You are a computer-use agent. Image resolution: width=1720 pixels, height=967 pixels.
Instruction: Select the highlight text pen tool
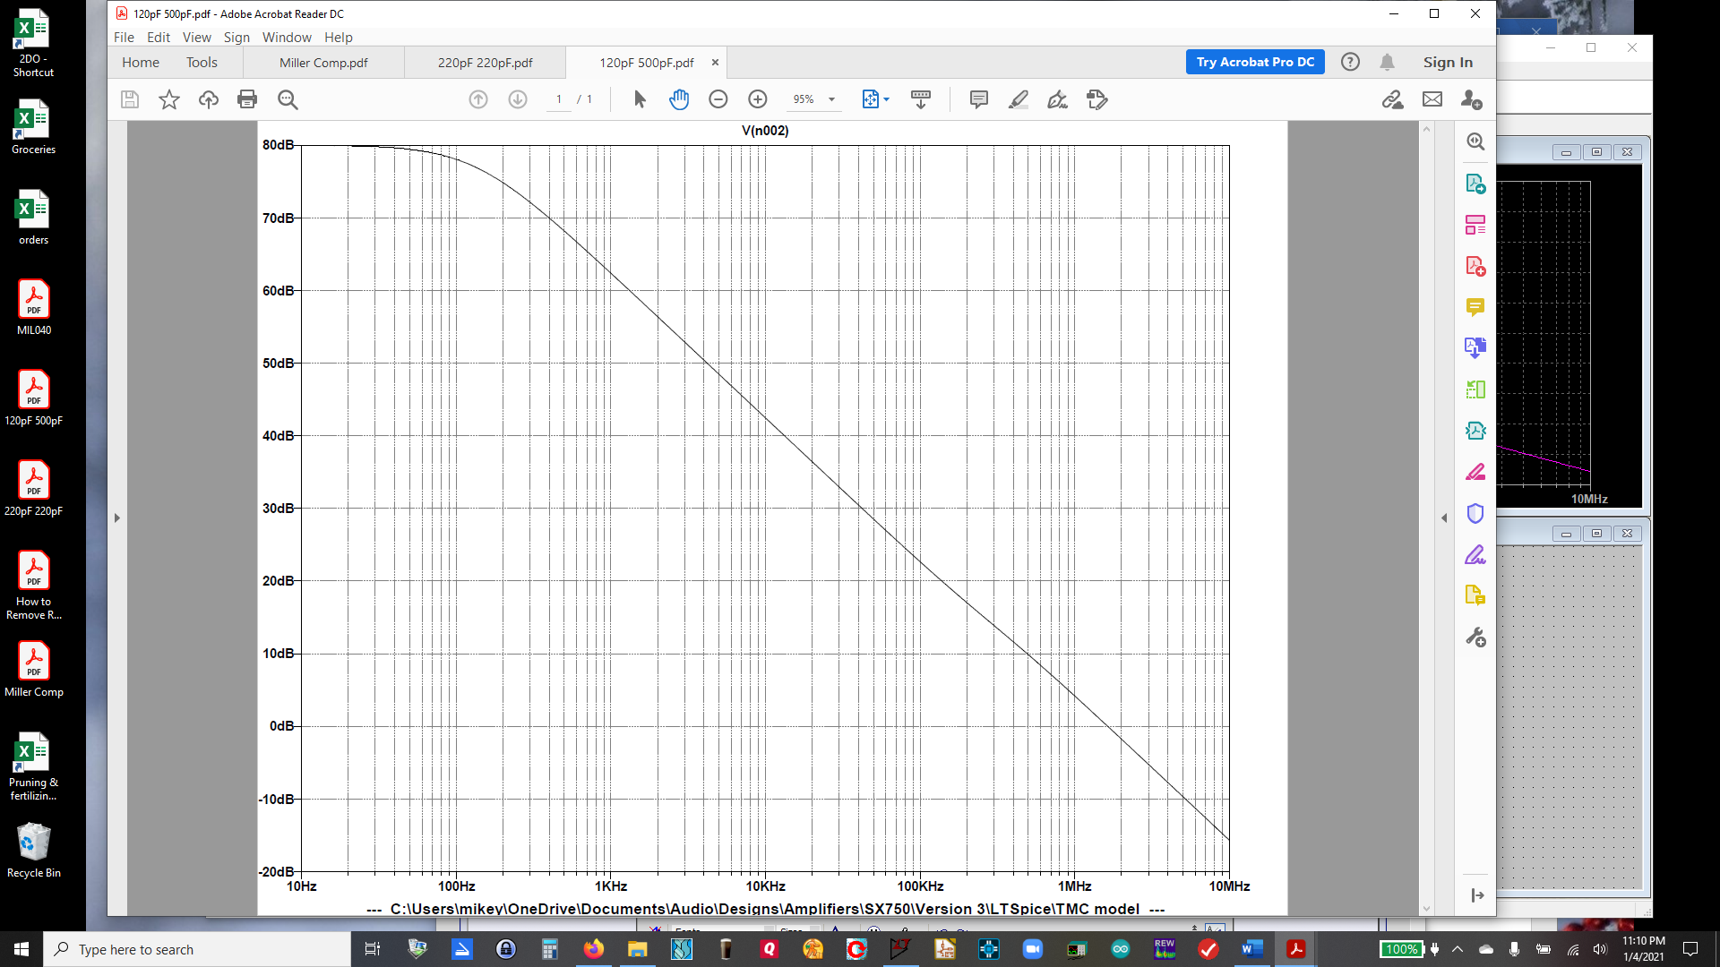(1019, 99)
